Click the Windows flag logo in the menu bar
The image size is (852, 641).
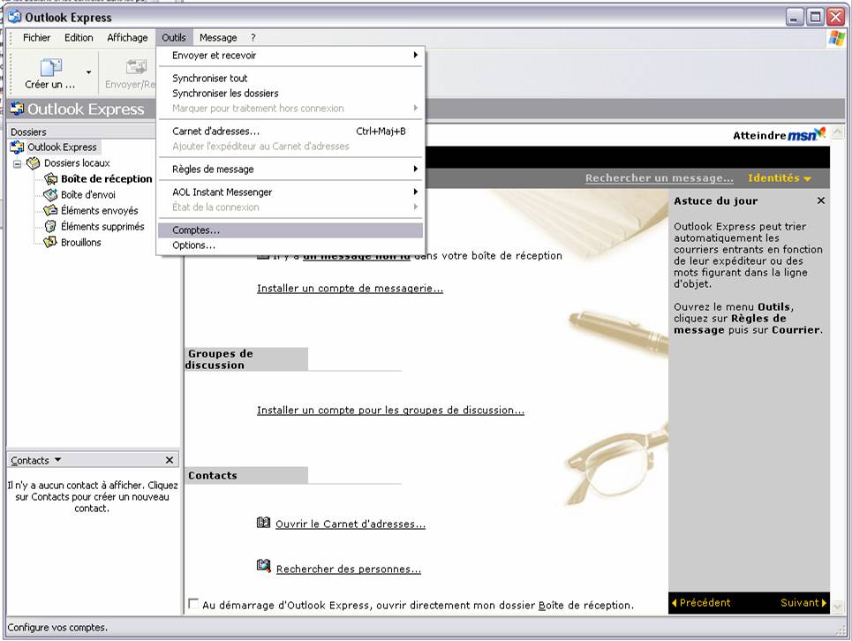(x=836, y=39)
